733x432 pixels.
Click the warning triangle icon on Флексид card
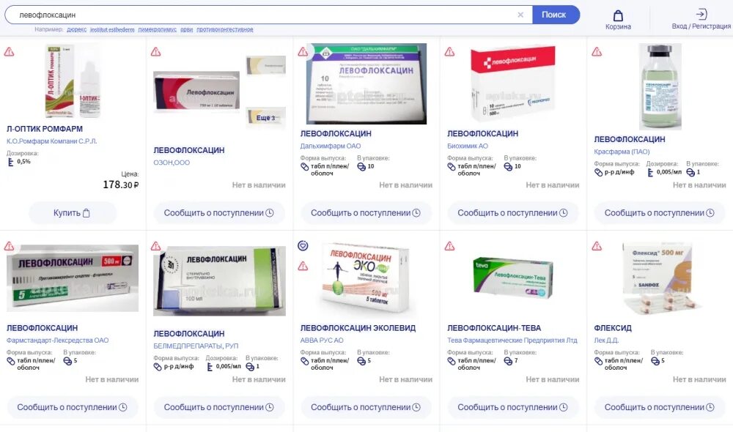tap(597, 246)
